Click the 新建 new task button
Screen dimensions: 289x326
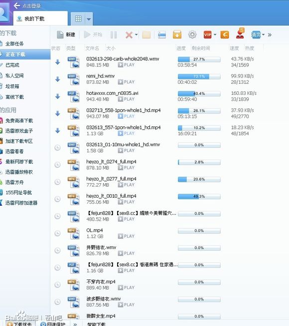[x=66, y=35]
